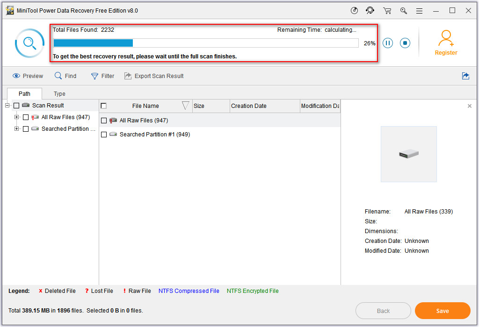Open the support headset icon
479x327 pixels.
pos(370,11)
